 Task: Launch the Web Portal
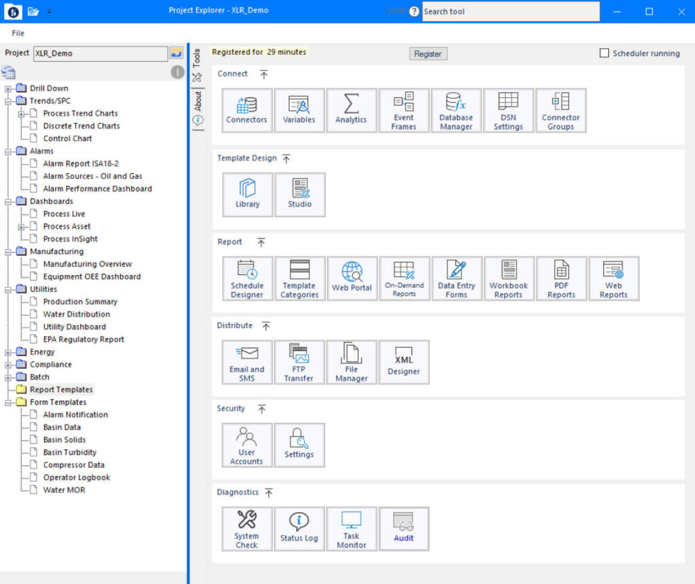(x=352, y=278)
